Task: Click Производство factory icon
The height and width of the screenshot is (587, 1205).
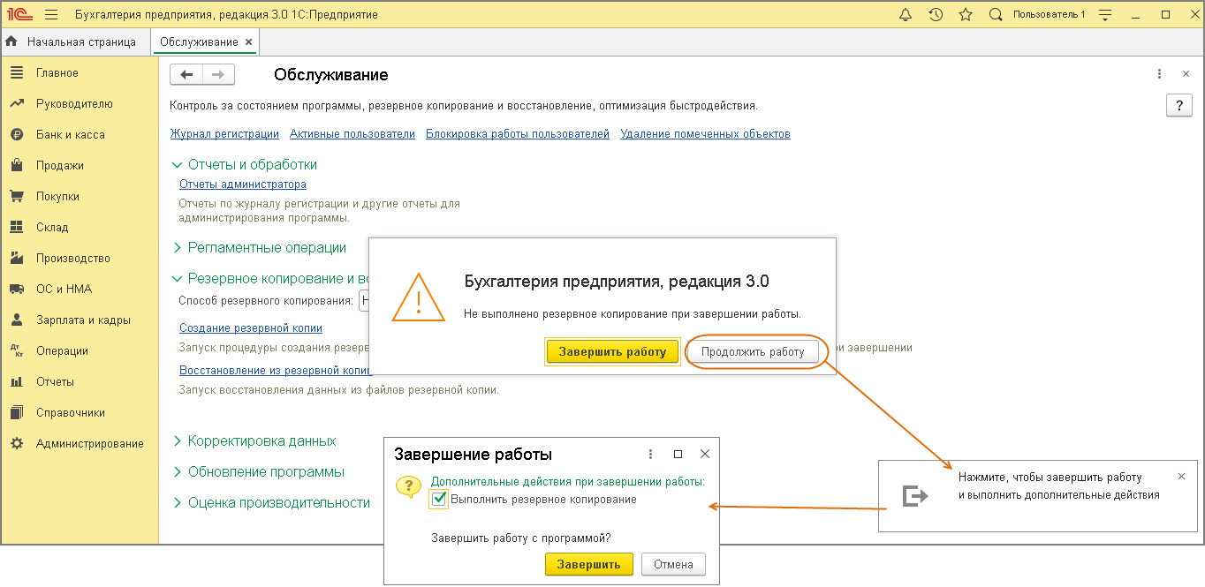Action: coord(17,259)
